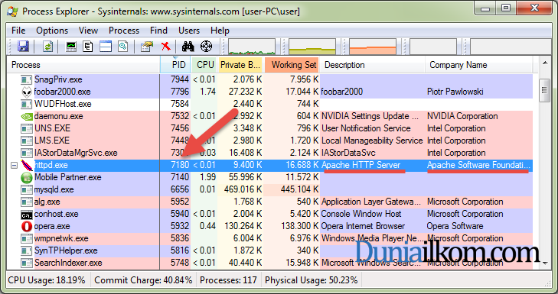Click NVIDIA Corporation company cell

(462, 117)
